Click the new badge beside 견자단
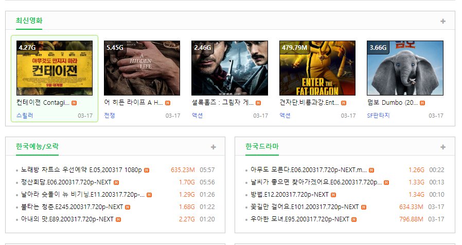The image size is (462, 245). click(x=344, y=103)
